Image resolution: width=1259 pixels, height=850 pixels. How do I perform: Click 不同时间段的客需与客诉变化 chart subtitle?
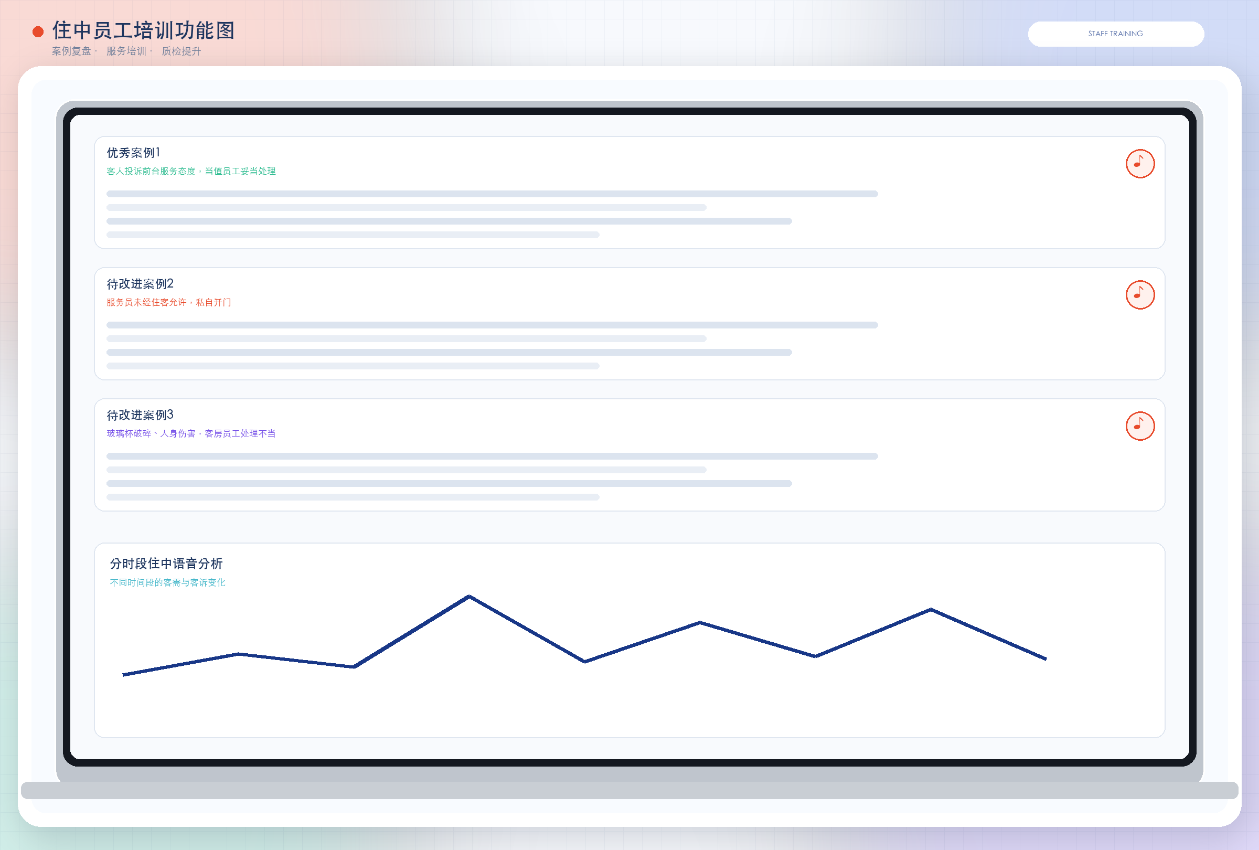167,582
